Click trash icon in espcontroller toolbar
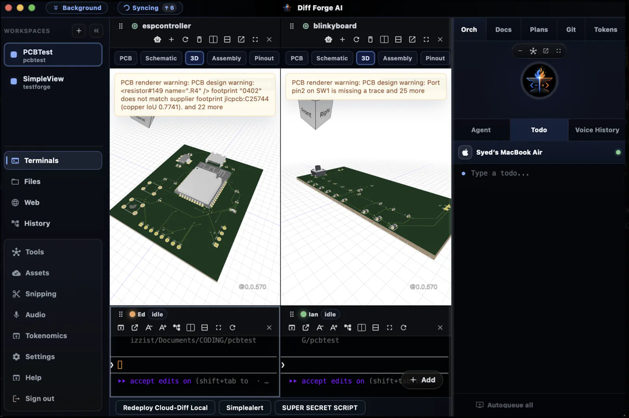 199,39
